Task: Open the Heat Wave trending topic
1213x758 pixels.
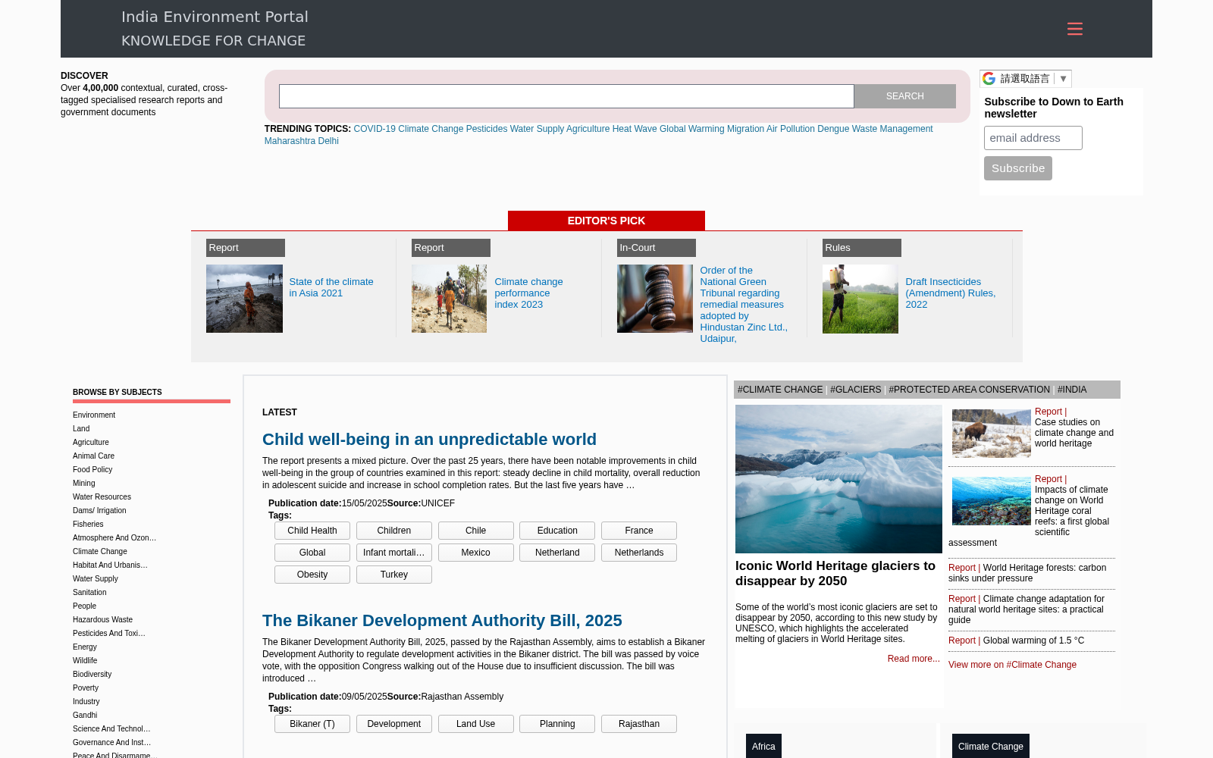Action: [635, 129]
